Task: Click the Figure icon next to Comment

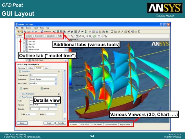Action: [107, 32]
